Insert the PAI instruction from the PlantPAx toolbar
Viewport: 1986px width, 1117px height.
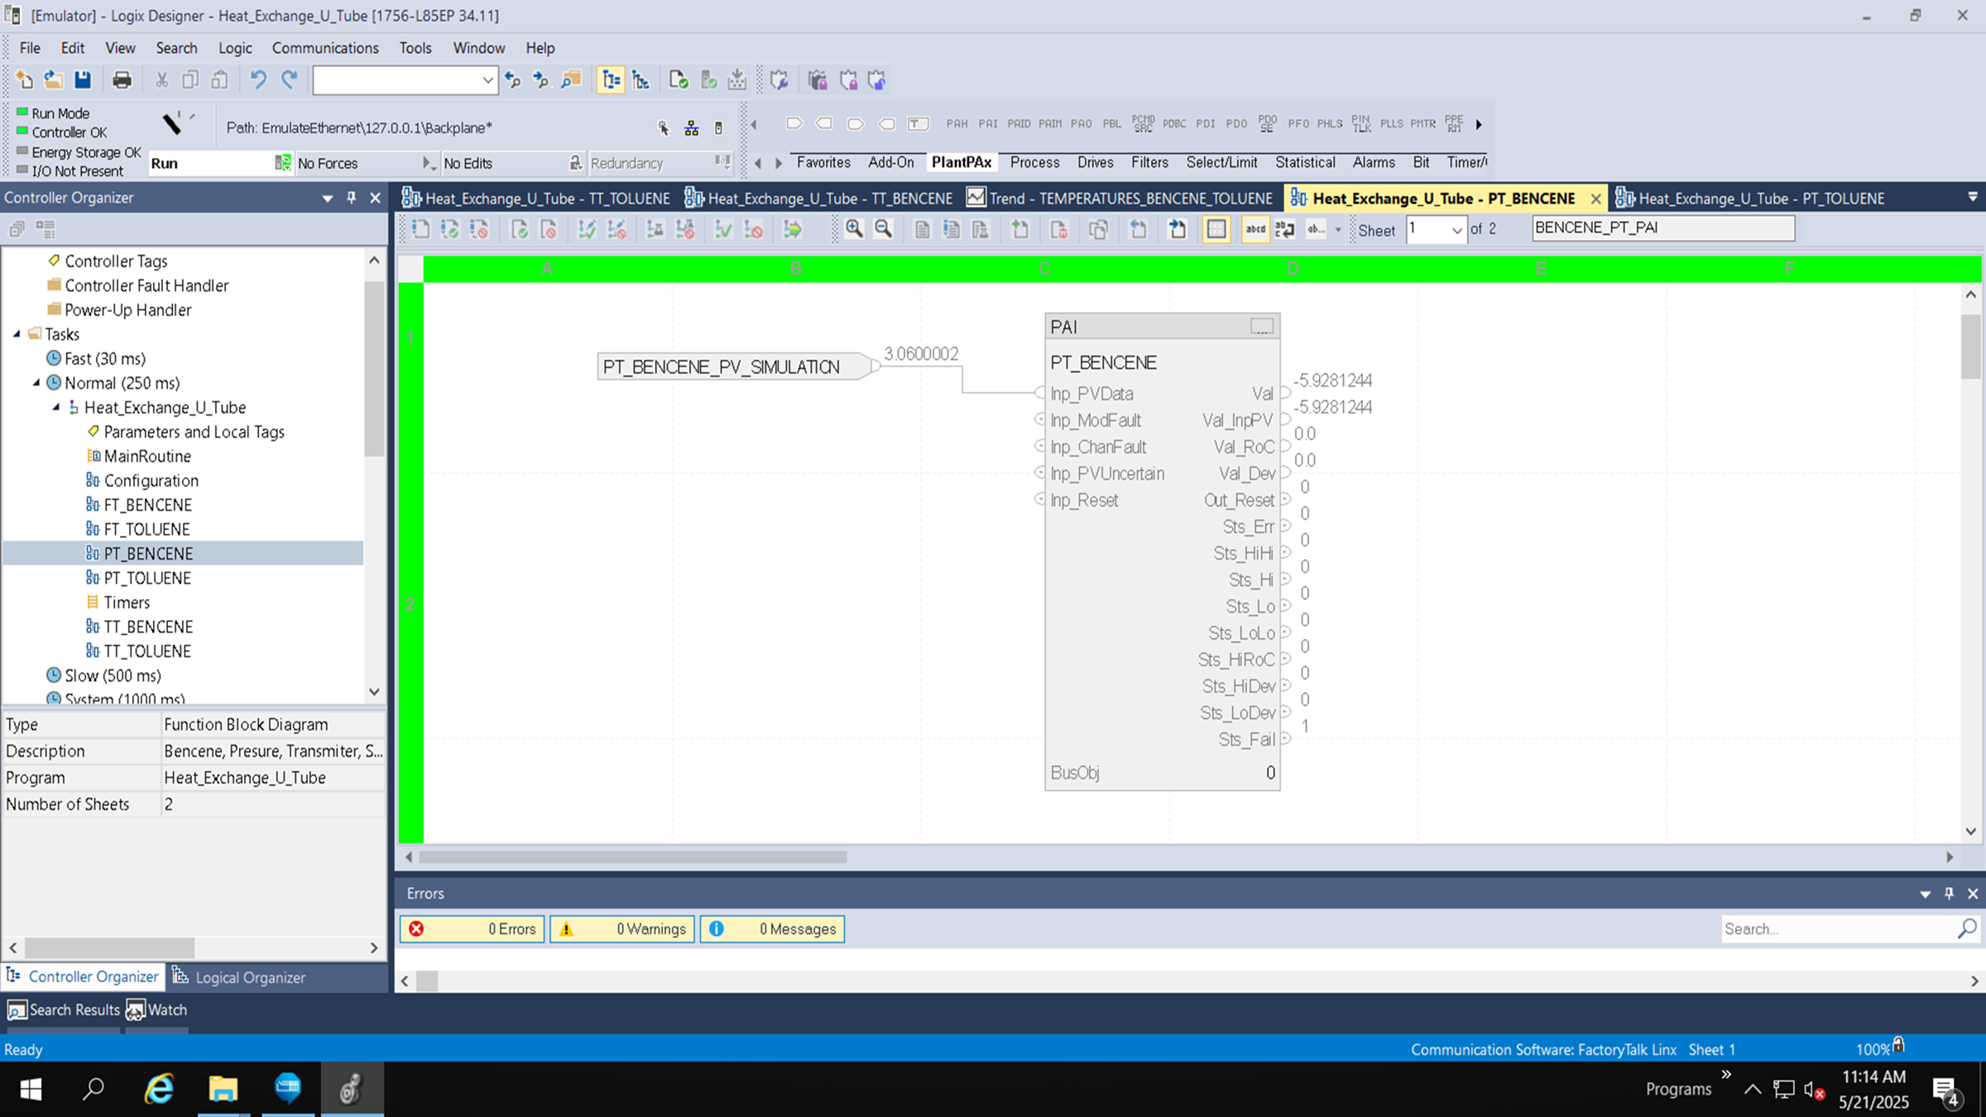tap(988, 123)
